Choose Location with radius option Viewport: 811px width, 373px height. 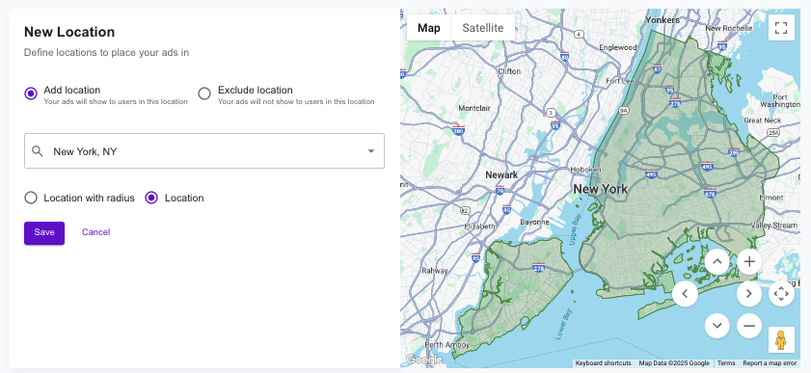point(31,198)
